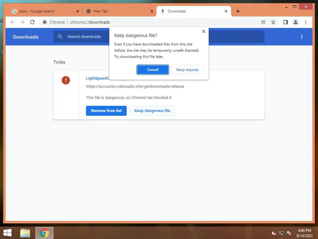Click Remove from list button

pos(106,111)
